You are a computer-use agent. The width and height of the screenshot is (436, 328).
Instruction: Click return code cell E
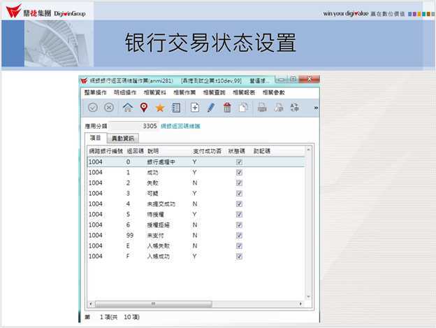(x=128, y=246)
